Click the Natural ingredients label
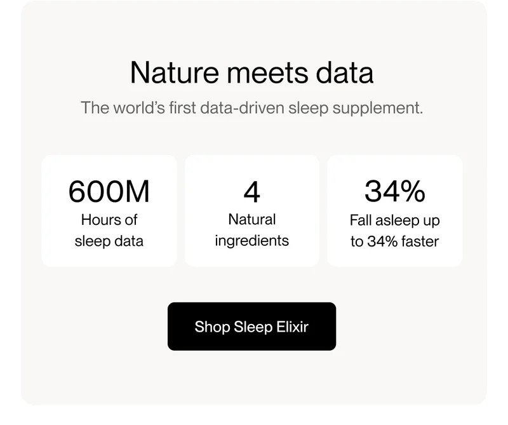 point(252,231)
